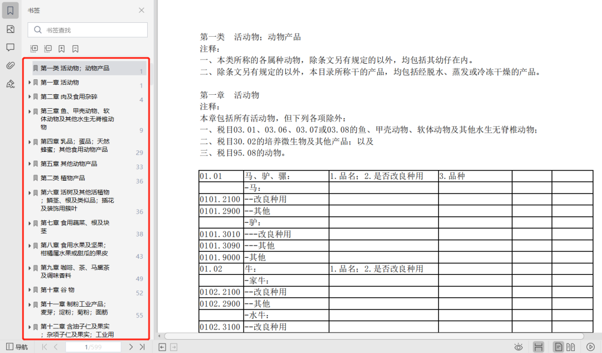602x353 pixels.
Task: Click table cell 0102.3100
Action: pos(221,327)
